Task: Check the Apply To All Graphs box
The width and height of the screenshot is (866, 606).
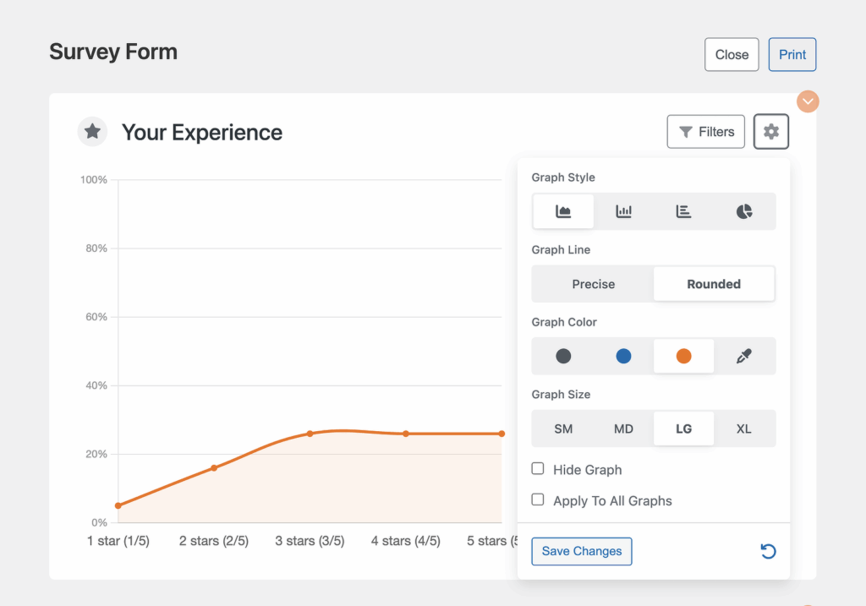Action: coord(538,500)
